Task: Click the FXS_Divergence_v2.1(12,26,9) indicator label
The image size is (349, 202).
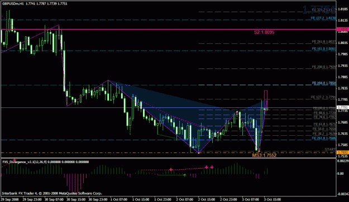Action: coord(25,162)
